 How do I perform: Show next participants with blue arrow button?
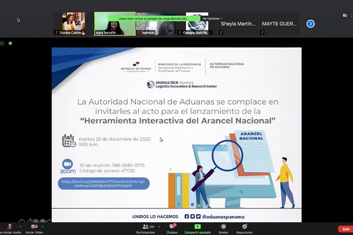[311, 24]
